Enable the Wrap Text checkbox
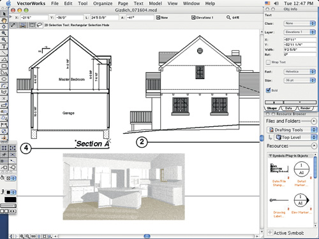319x239 pixels. point(269,62)
